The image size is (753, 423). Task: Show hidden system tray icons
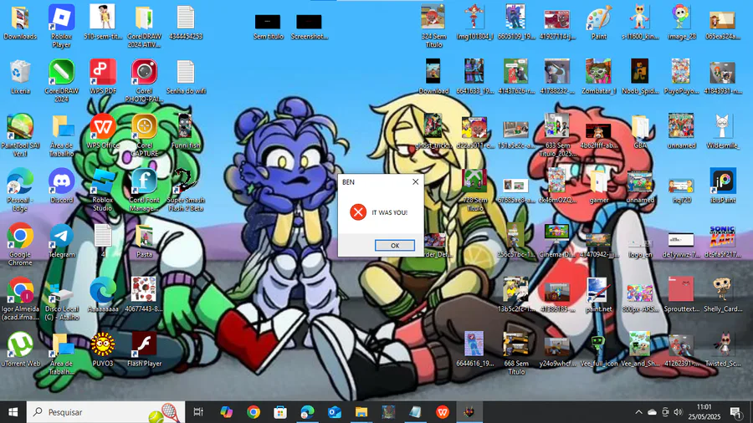(x=638, y=412)
